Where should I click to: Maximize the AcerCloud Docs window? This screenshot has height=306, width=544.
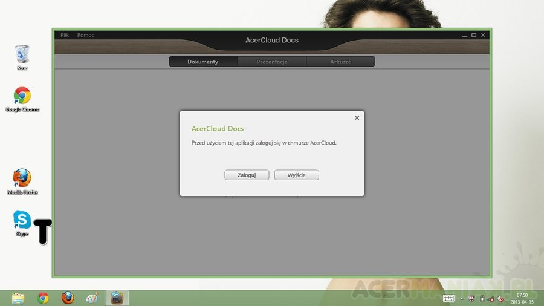coord(473,36)
